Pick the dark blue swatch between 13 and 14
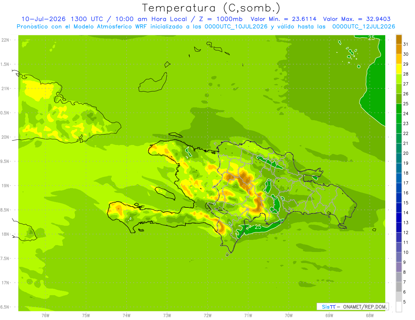 399,217
